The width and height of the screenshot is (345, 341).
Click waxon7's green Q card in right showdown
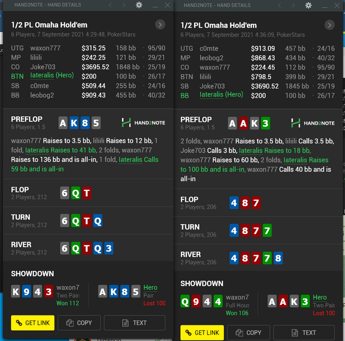pyautogui.click(x=185, y=302)
